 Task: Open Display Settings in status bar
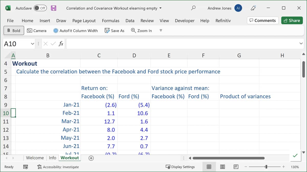pos(180,167)
